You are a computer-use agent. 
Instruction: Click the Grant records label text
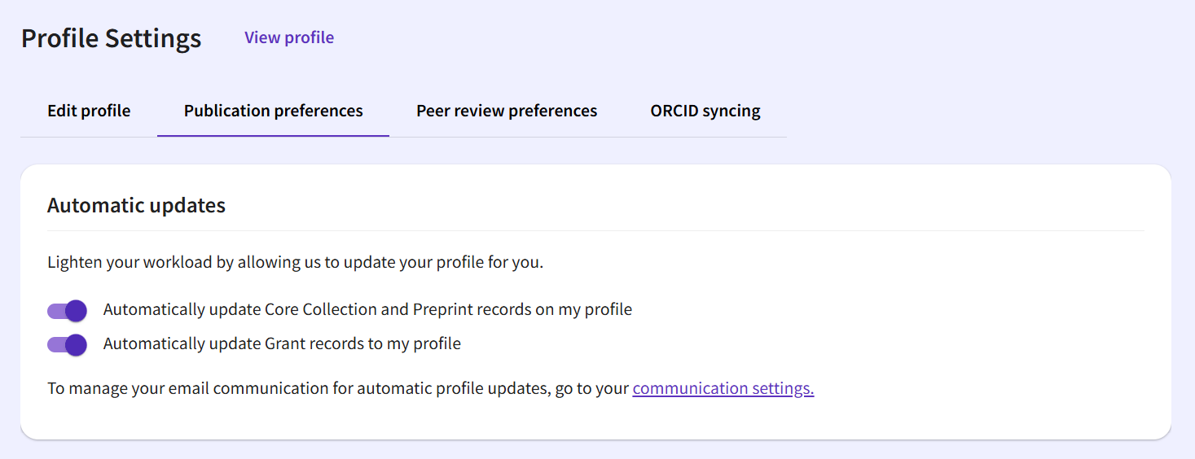pos(282,343)
